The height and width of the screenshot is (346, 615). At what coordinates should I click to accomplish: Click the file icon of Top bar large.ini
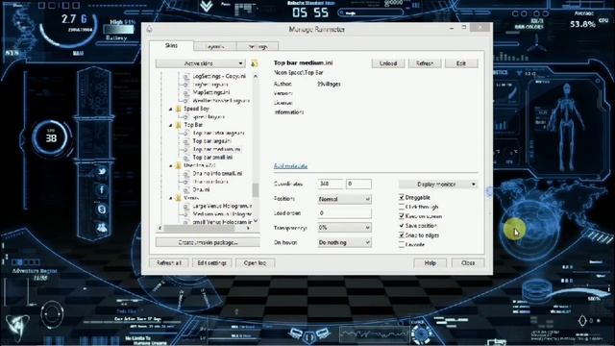click(186, 141)
